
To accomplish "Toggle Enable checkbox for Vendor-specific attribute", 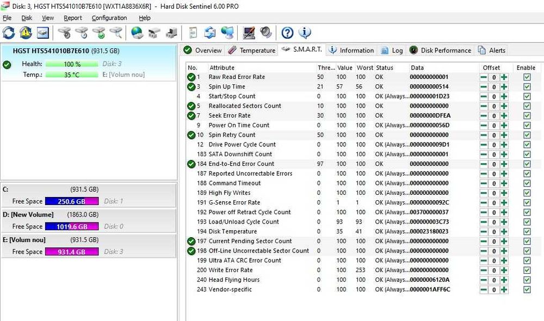I will [x=527, y=289].
